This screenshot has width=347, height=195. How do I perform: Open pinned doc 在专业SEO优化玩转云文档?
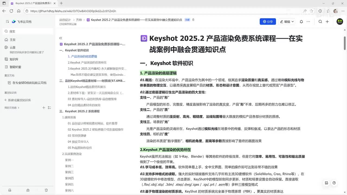click(27, 83)
